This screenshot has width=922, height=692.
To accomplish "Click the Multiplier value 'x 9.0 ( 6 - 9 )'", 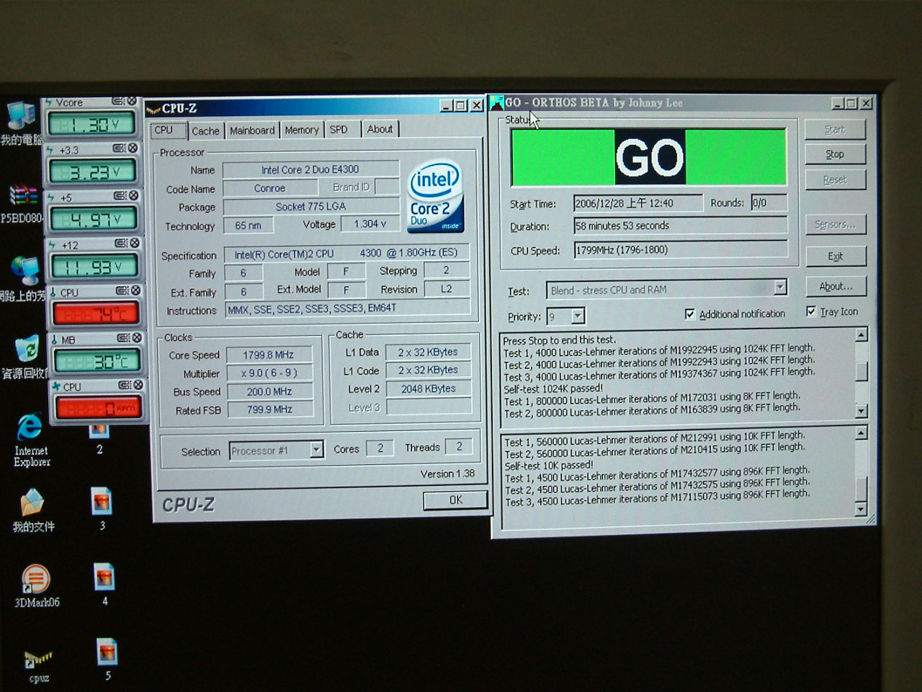I will 269,373.
